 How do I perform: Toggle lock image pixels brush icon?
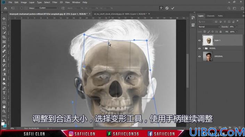209,32
